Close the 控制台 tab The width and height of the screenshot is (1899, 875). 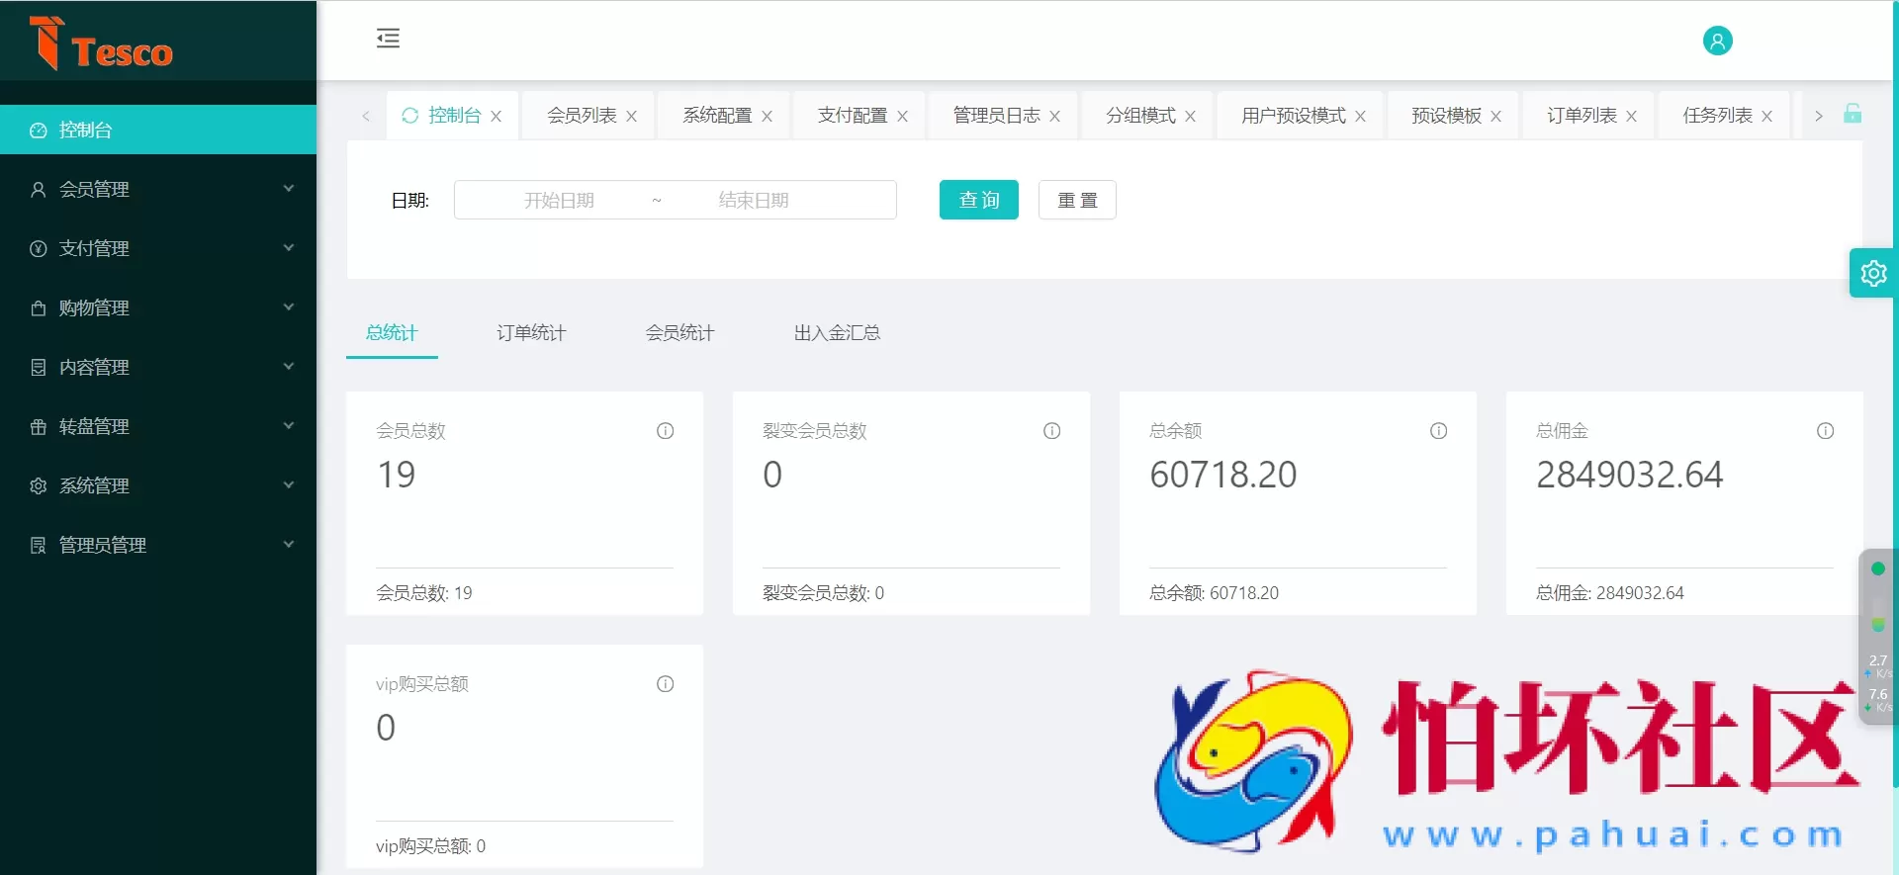point(497,117)
